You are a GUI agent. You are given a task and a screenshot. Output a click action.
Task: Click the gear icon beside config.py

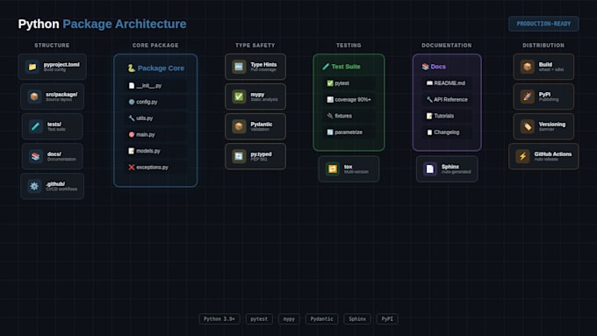pos(132,102)
